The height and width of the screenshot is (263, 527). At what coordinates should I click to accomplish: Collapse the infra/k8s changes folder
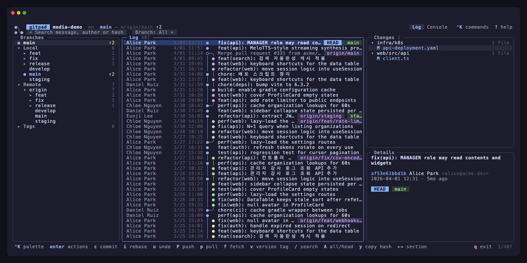click(372, 43)
